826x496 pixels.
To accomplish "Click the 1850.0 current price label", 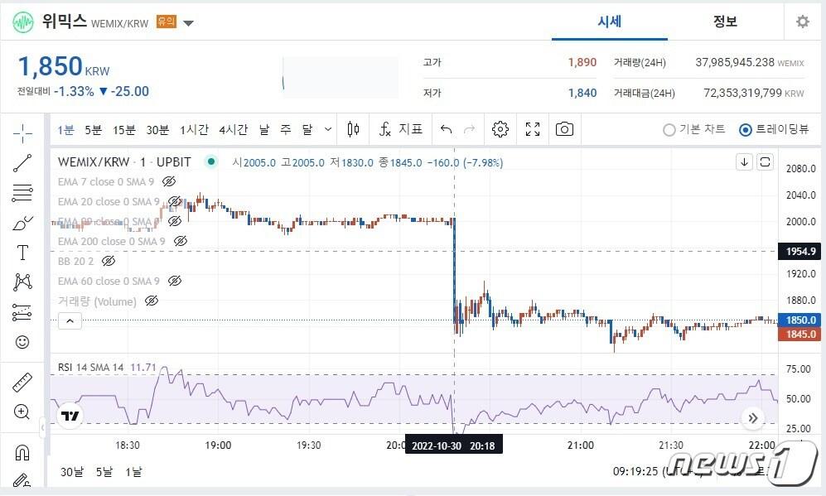I will click(x=799, y=320).
